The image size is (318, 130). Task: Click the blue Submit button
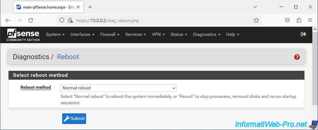tap(74, 119)
